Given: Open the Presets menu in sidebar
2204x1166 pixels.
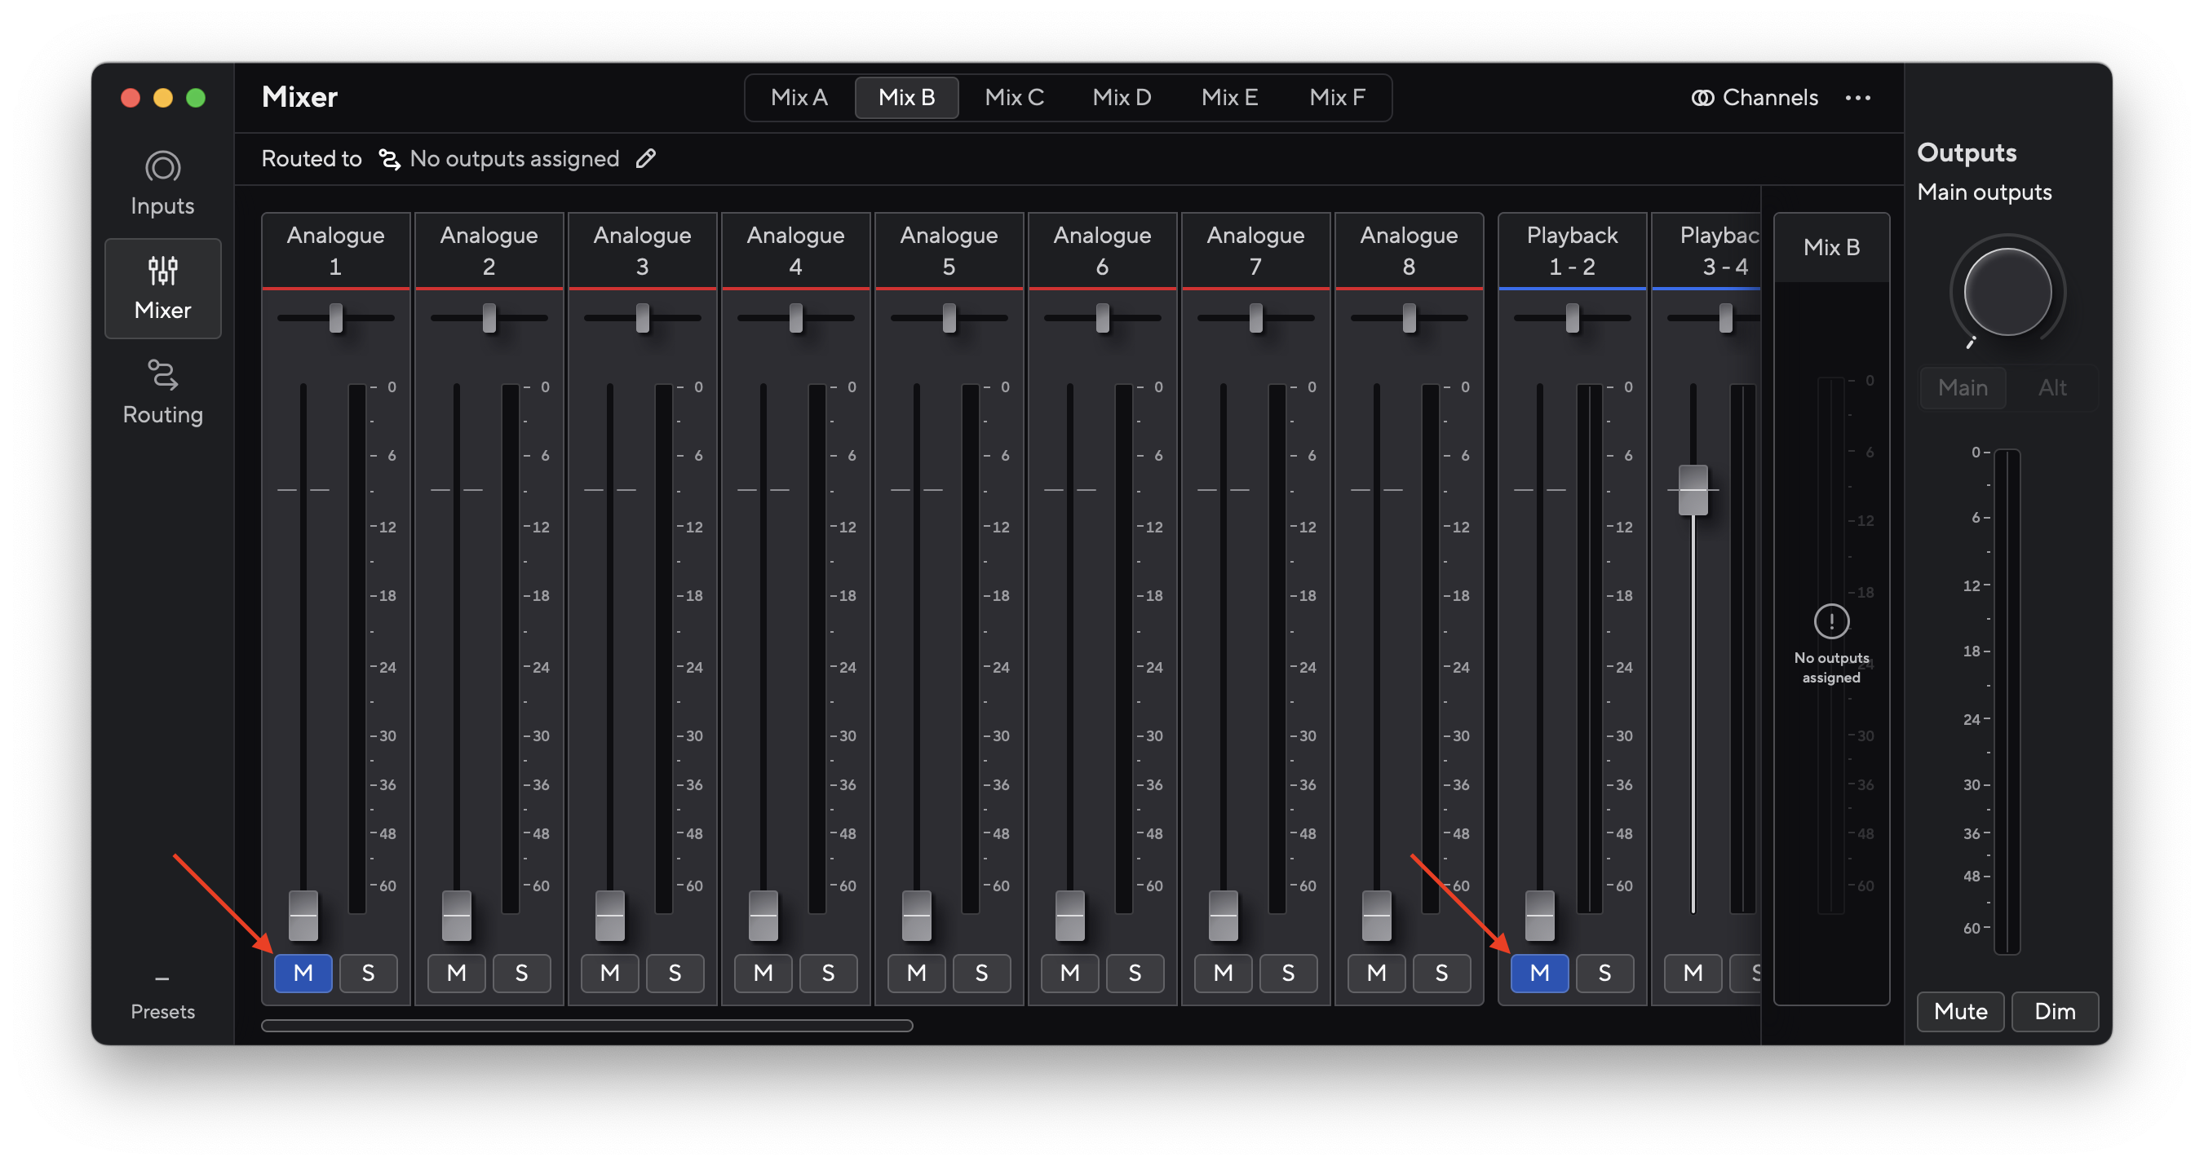Looking at the screenshot, I should 162,996.
